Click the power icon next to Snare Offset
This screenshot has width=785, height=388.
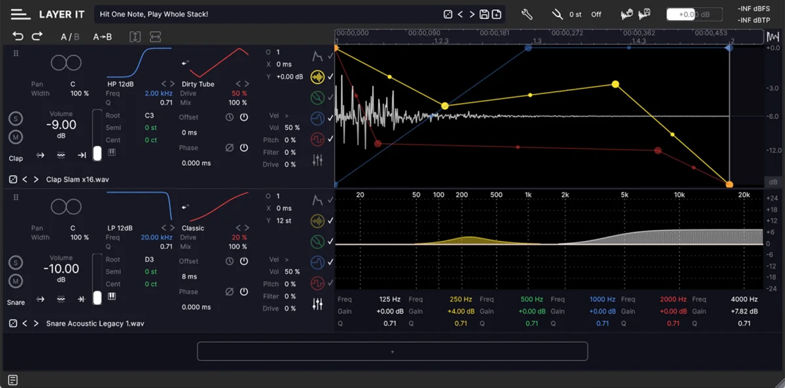click(243, 261)
